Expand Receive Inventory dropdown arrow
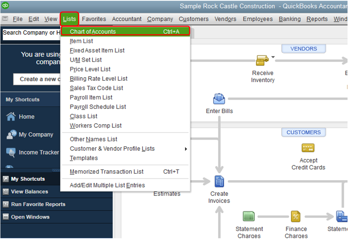The height and width of the screenshot is (239, 351). click(273, 57)
